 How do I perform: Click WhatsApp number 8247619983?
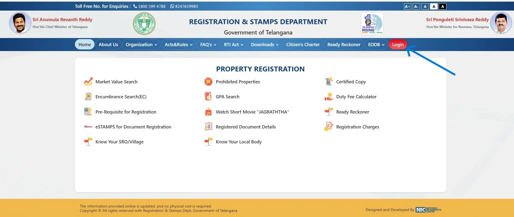(x=187, y=6)
